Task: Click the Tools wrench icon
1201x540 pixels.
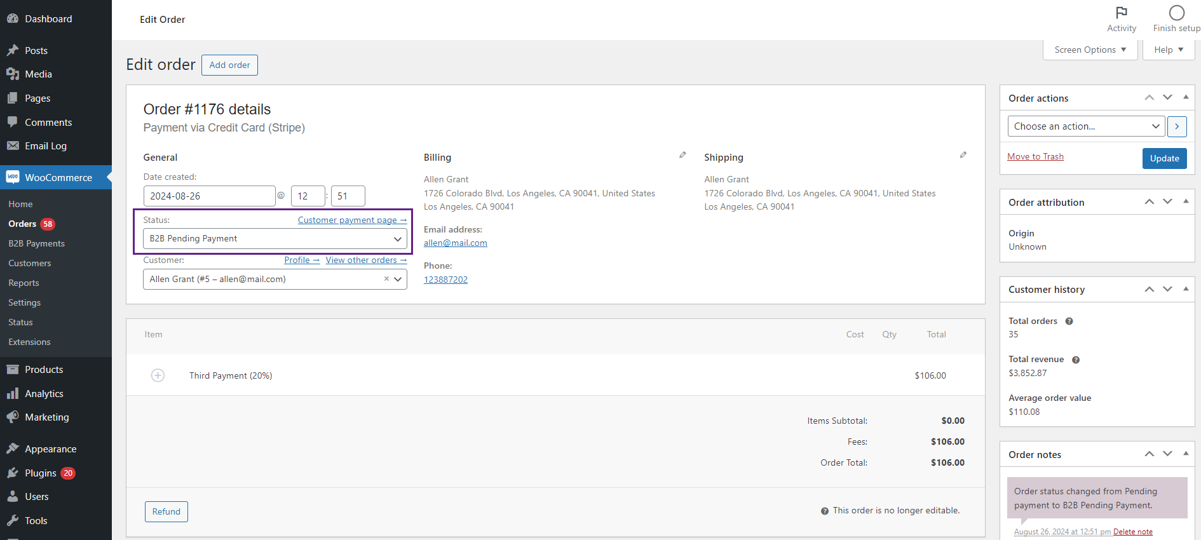Action: click(13, 520)
